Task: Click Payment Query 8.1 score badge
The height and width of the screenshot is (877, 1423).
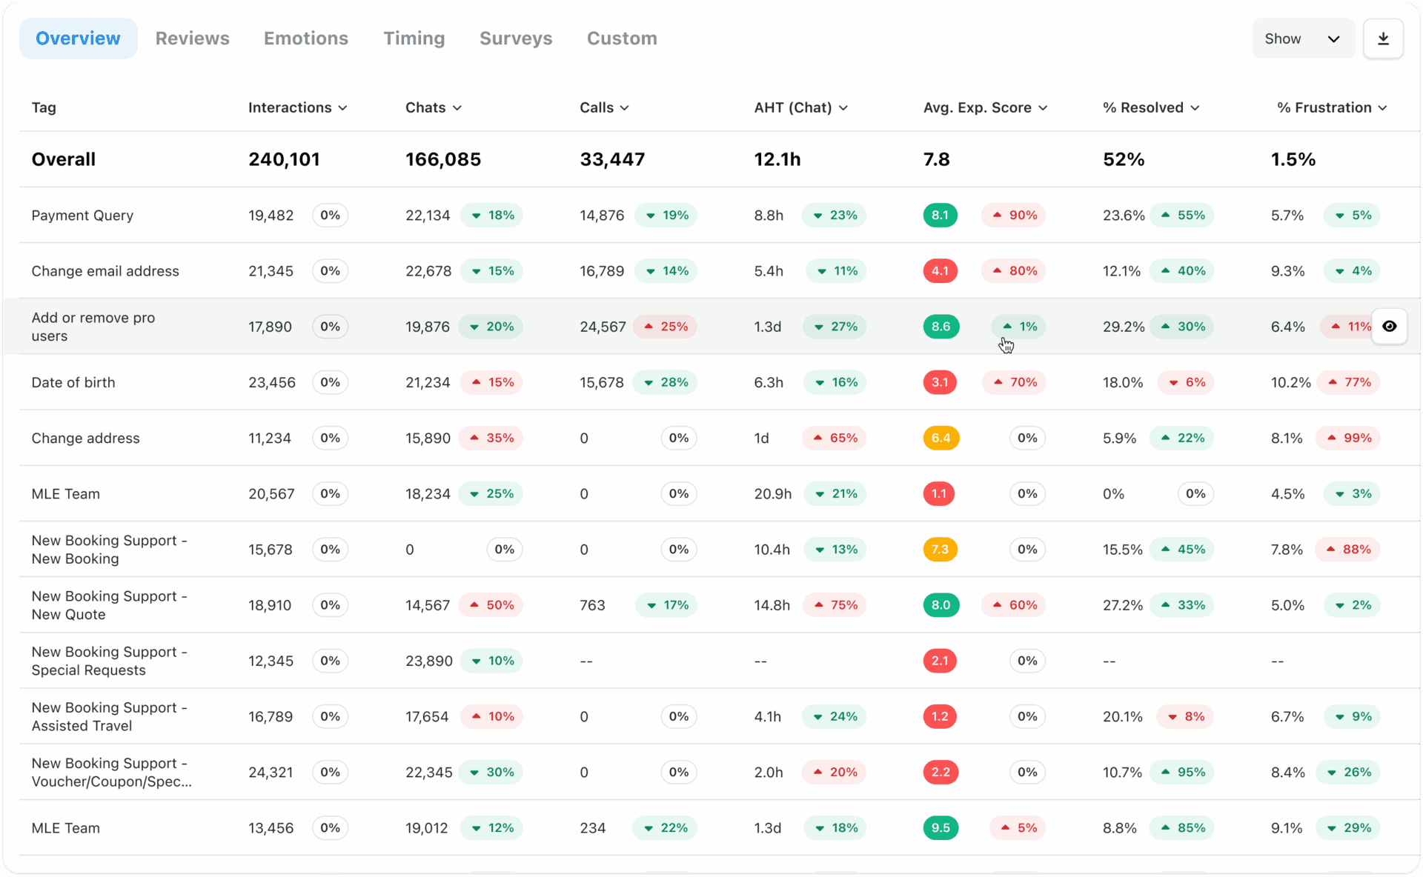Action: click(940, 216)
